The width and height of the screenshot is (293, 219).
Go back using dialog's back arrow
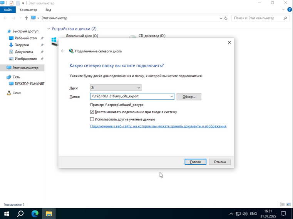(x=63, y=51)
